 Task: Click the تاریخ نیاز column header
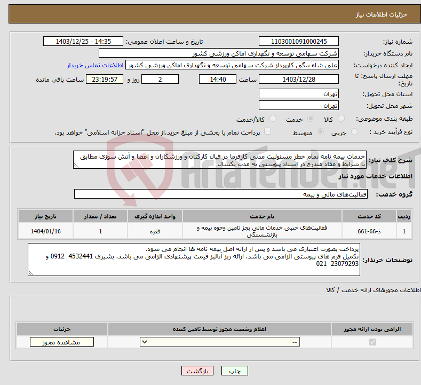(45, 216)
